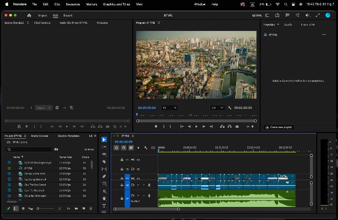Switch to Audio Clip Mixer tab
The image size is (338, 220).
pos(73,23)
